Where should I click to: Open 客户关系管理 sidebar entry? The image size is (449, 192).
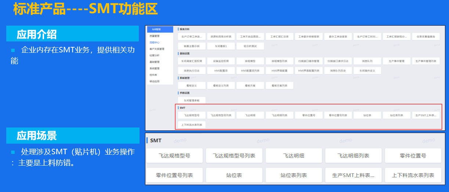tap(157, 49)
